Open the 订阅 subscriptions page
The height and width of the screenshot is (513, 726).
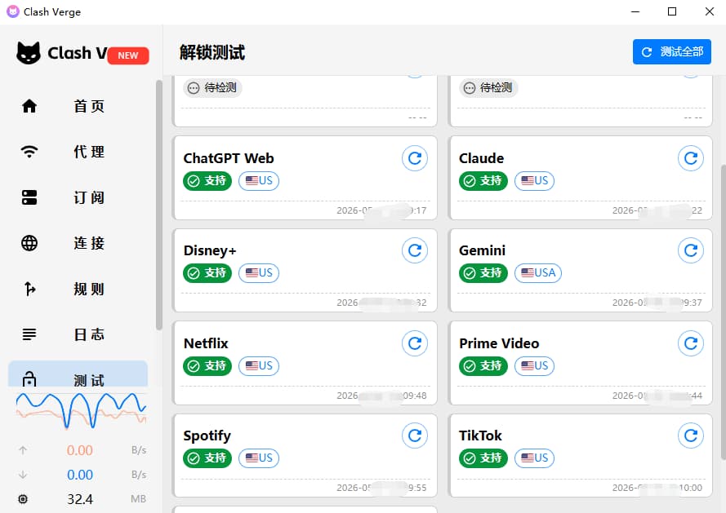coord(78,197)
